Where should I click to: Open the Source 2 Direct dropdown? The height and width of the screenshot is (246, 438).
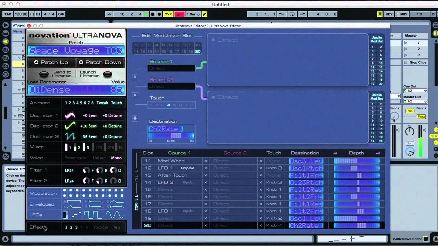click(x=171, y=86)
